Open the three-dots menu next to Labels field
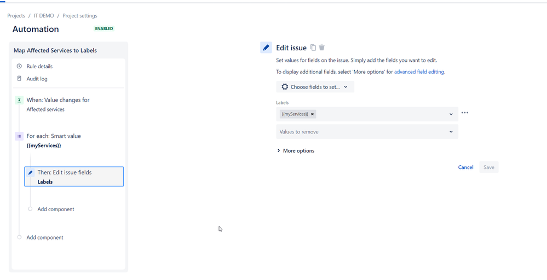 coord(465,113)
